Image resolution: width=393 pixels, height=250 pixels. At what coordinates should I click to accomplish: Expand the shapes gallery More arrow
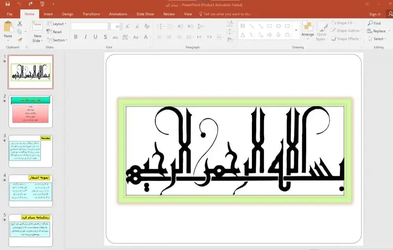[296, 30]
